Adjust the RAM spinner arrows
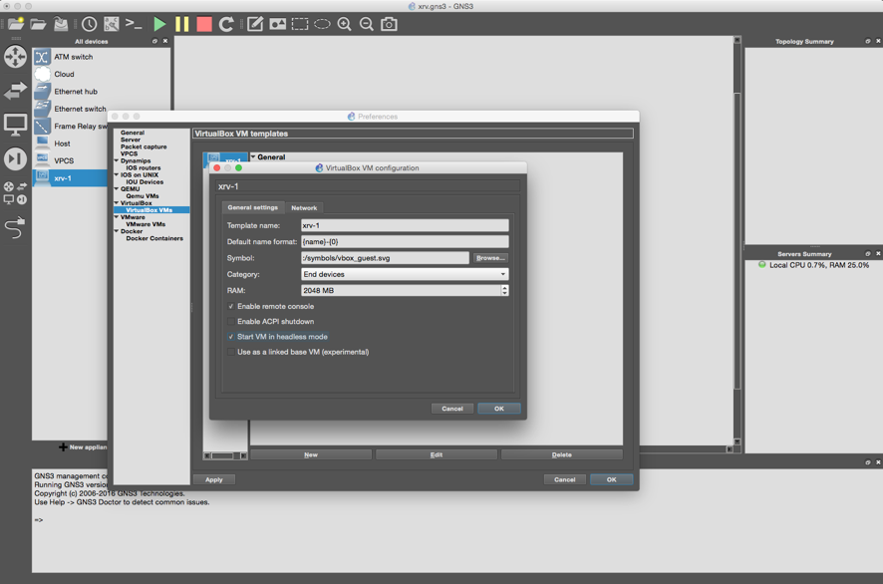Screen dimensions: 883x584 point(504,291)
